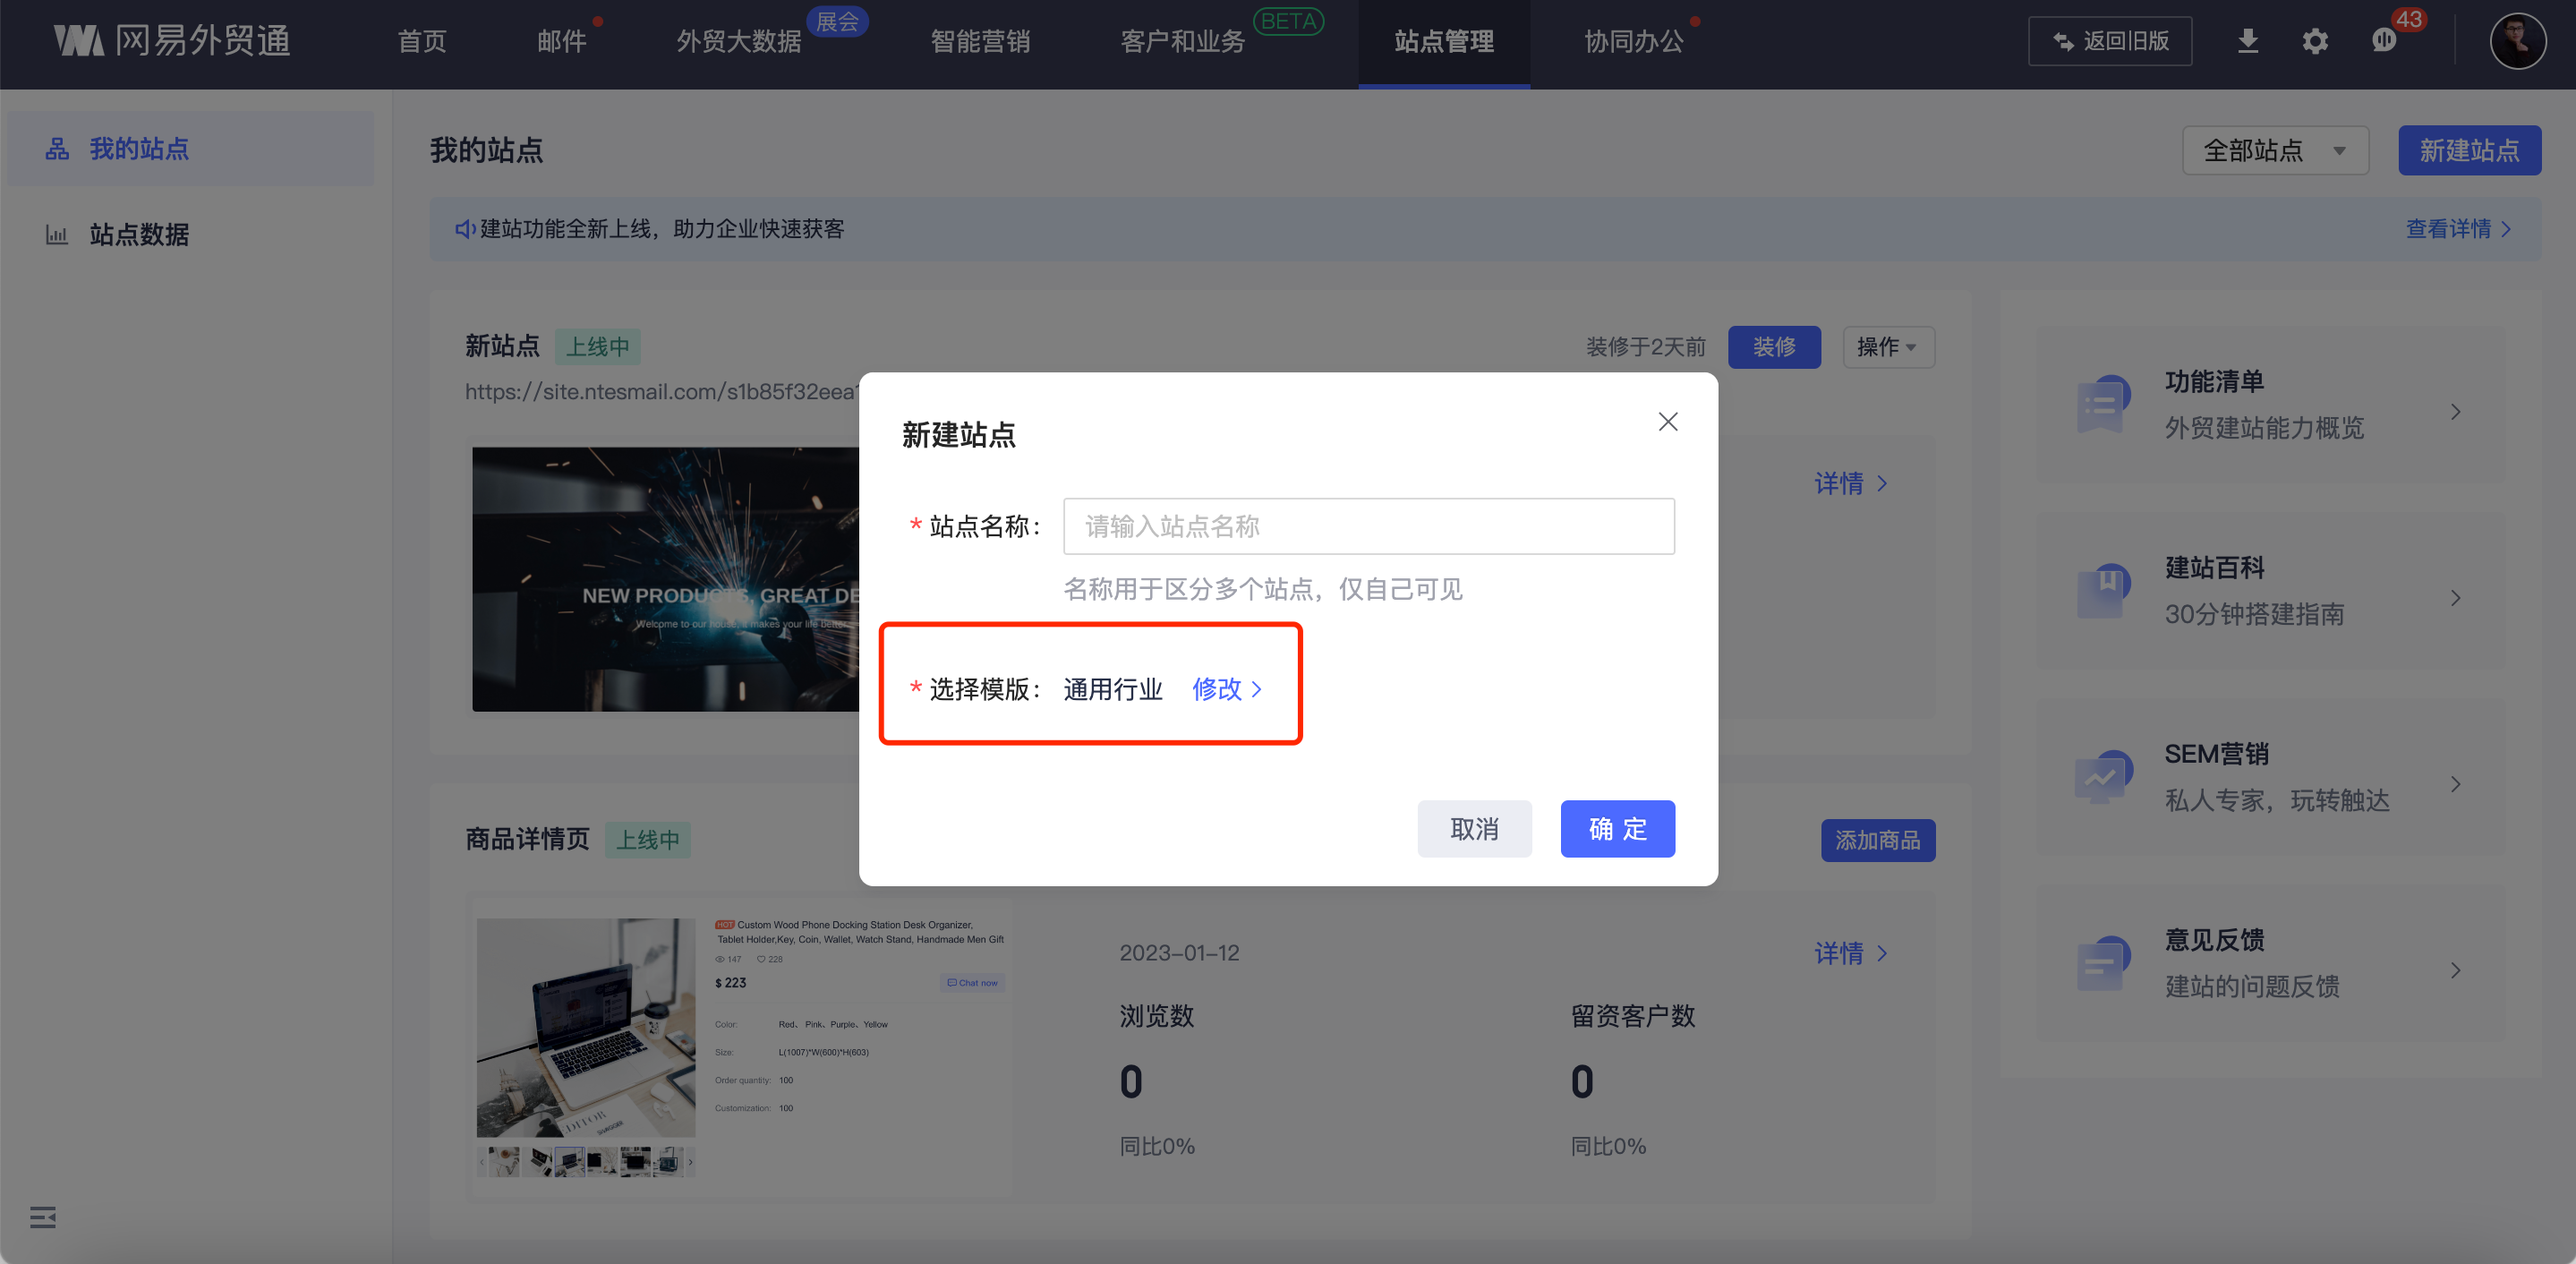The width and height of the screenshot is (2576, 1264).
Task: Click the user avatar in top right
Action: (2517, 41)
